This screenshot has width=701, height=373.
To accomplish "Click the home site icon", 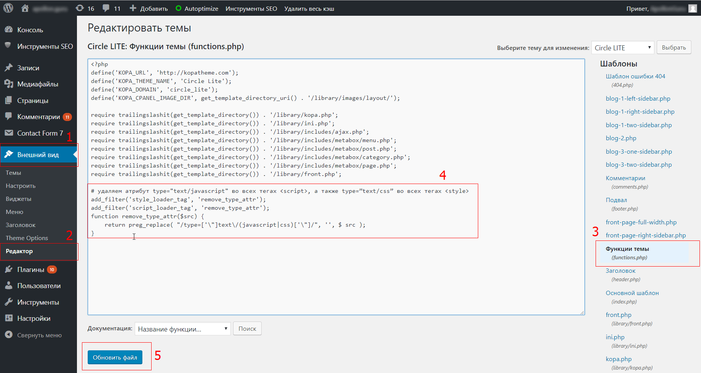I will [25, 8].
